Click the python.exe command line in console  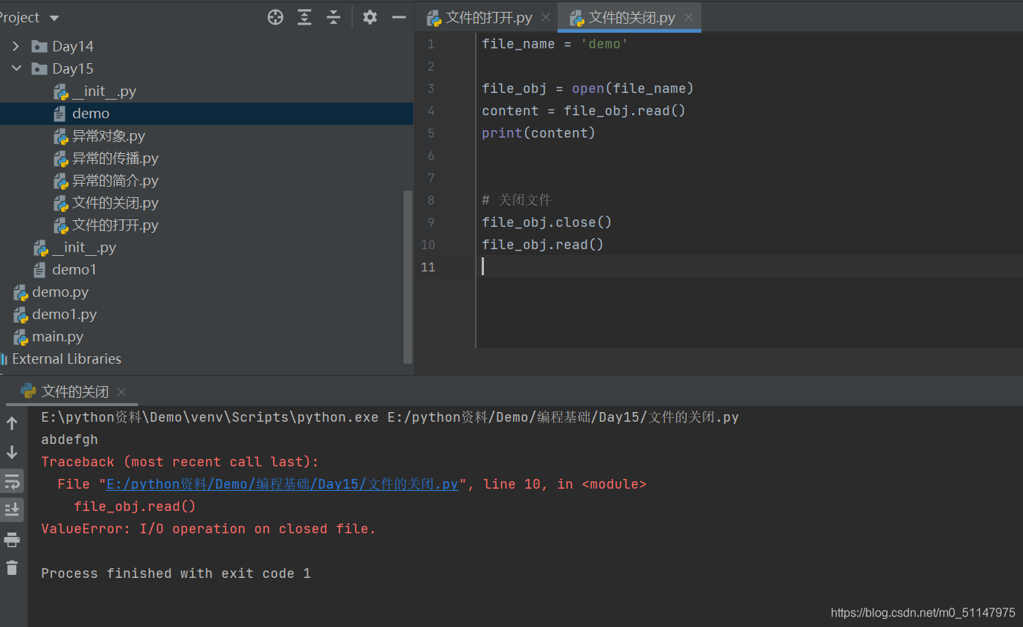pyautogui.click(x=389, y=417)
